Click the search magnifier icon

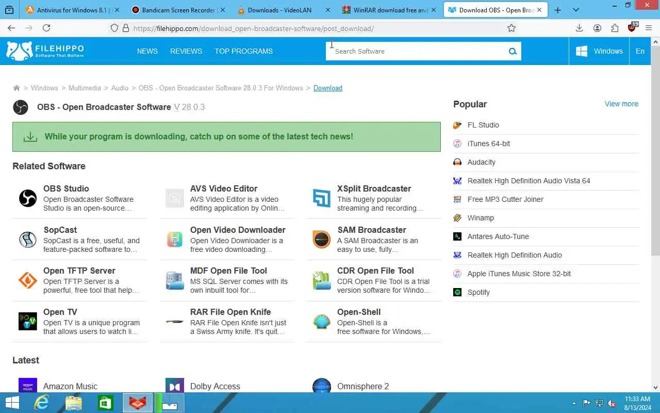tap(513, 51)
